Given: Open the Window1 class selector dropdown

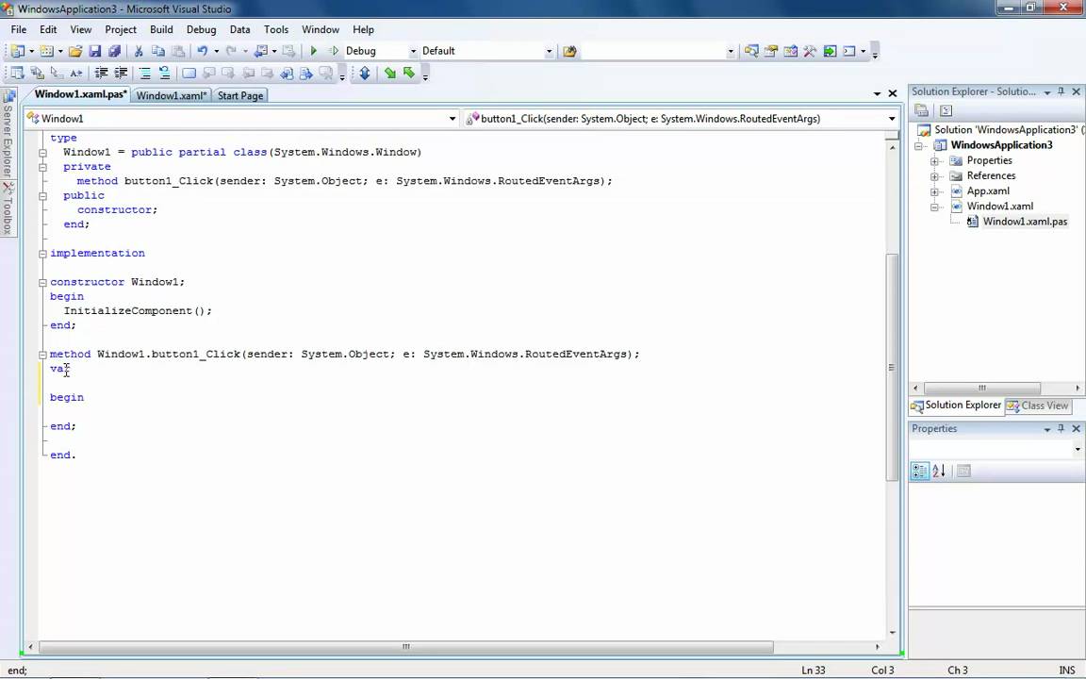Looking at the screenshot, I should (452, 119).
